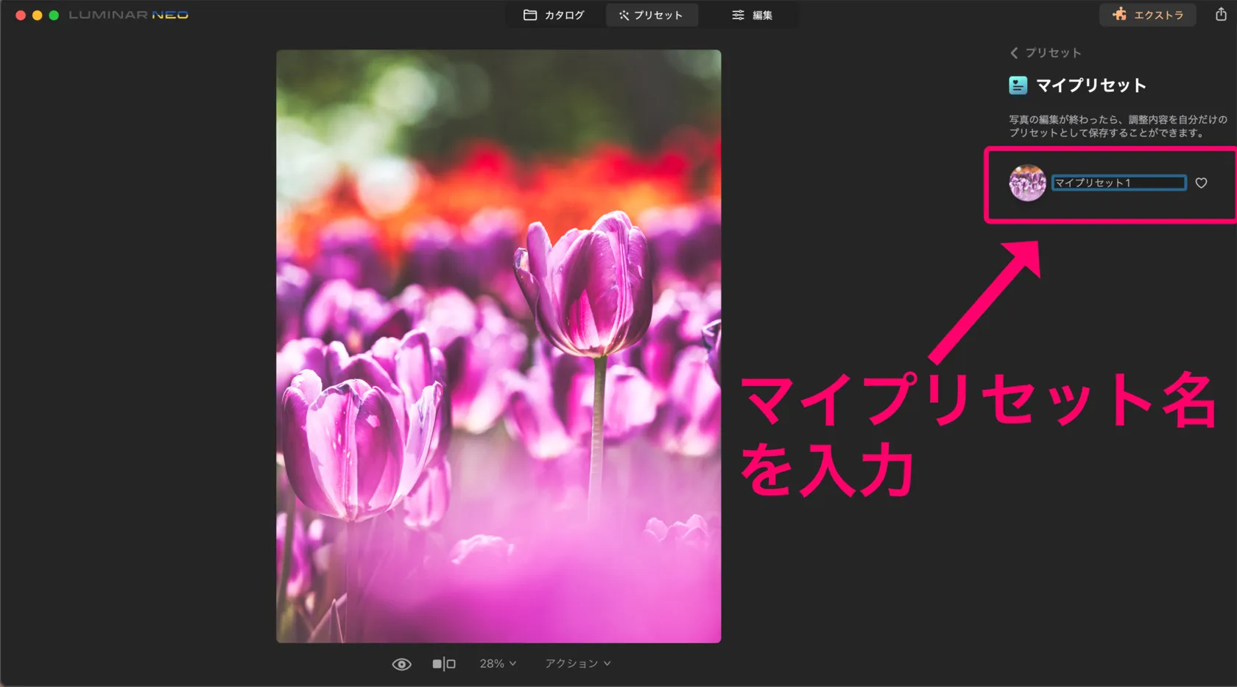Click the share export icon
Screen dimensions: 1237x687
(x=1220, y=15)
